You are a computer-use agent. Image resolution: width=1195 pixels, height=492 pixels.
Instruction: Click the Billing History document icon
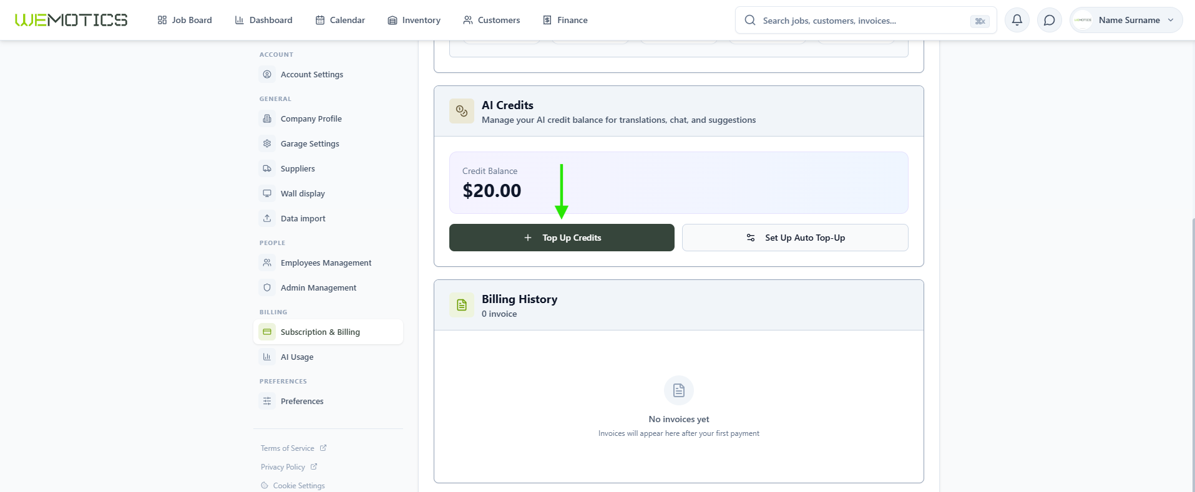[462, 305]
